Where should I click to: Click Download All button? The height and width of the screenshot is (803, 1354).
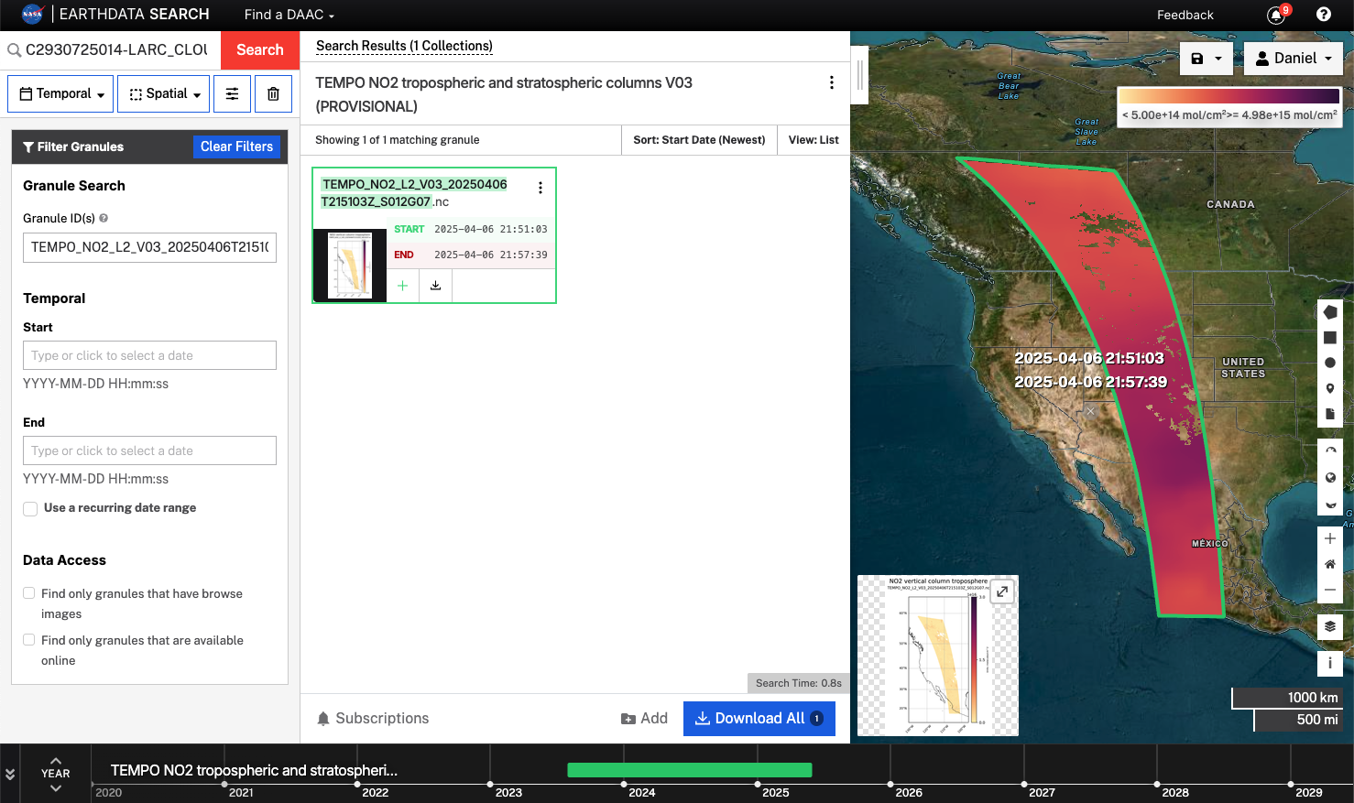759,719
